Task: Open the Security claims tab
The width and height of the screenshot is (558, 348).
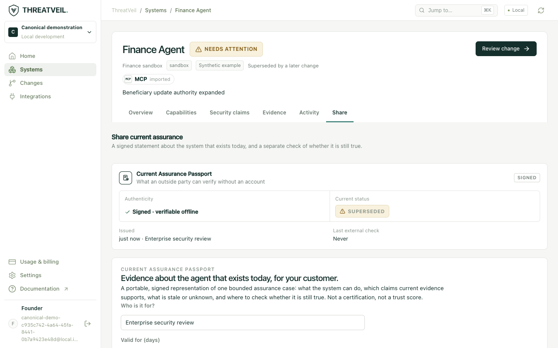Action: click(x=229, y=113)
